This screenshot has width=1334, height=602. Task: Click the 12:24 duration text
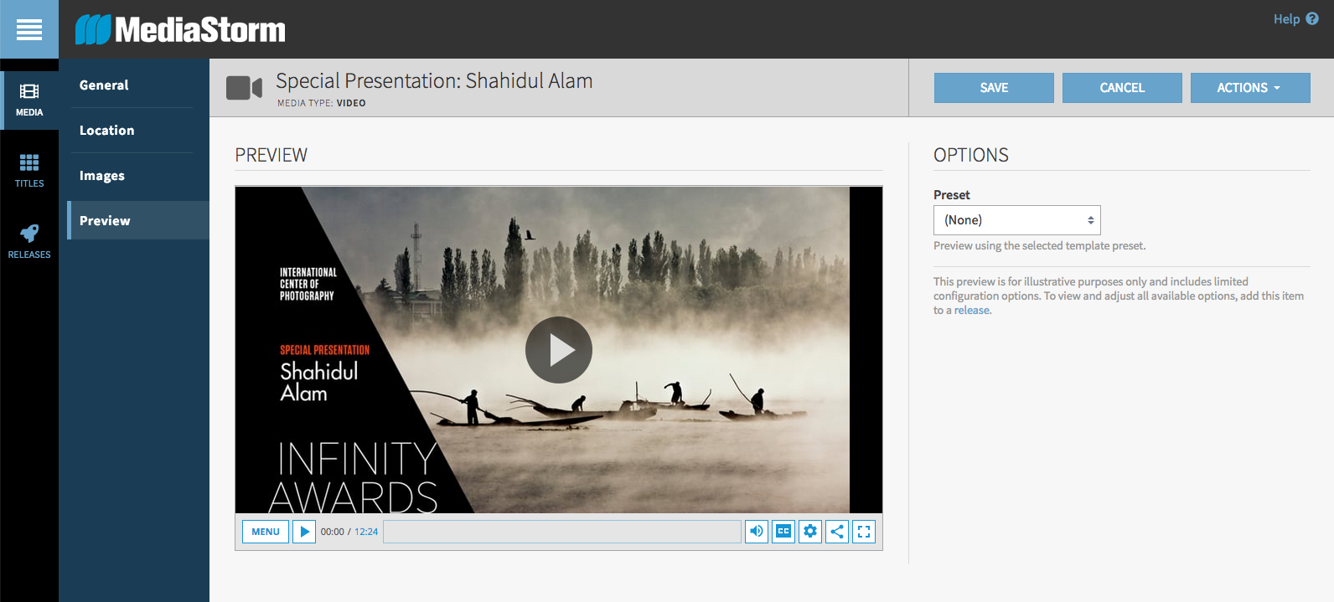[x=366, y=532]
